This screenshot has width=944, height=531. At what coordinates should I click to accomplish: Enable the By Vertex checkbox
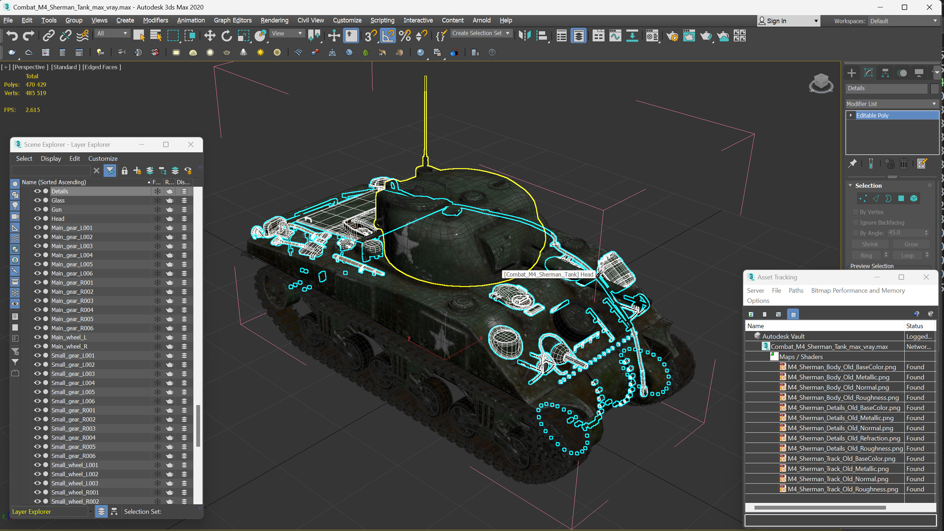pos(856,212)
